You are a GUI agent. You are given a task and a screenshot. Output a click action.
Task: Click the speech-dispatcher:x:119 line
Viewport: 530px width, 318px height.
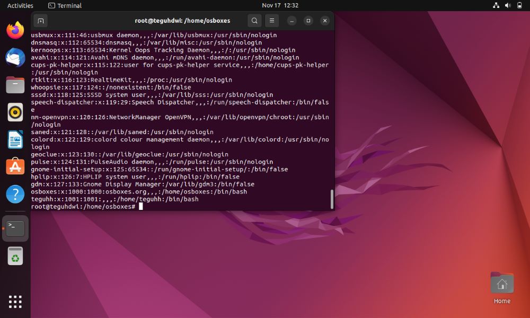[x=180, y=106]
